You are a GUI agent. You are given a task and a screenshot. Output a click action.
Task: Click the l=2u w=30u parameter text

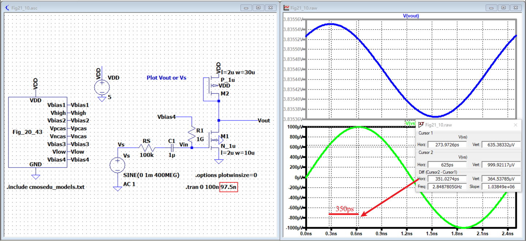(x=238, y=72)
